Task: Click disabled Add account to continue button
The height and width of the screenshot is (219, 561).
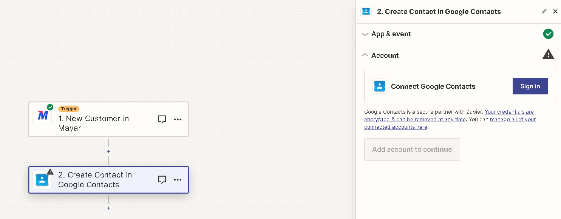Action: 412,150
